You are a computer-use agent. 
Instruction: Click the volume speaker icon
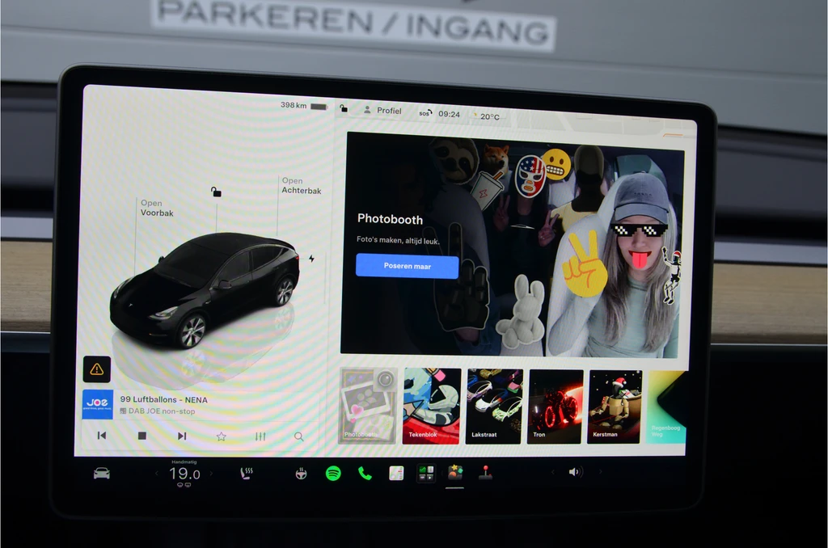tap(575, 472)
